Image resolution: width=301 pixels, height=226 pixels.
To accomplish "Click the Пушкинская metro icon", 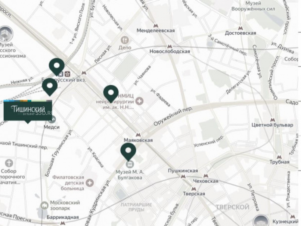I will click(183, 176).
